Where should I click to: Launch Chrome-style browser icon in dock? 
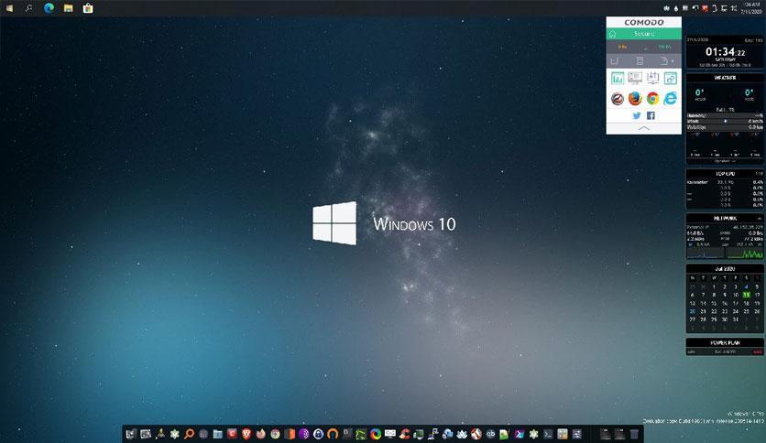[x=276, y=434]
